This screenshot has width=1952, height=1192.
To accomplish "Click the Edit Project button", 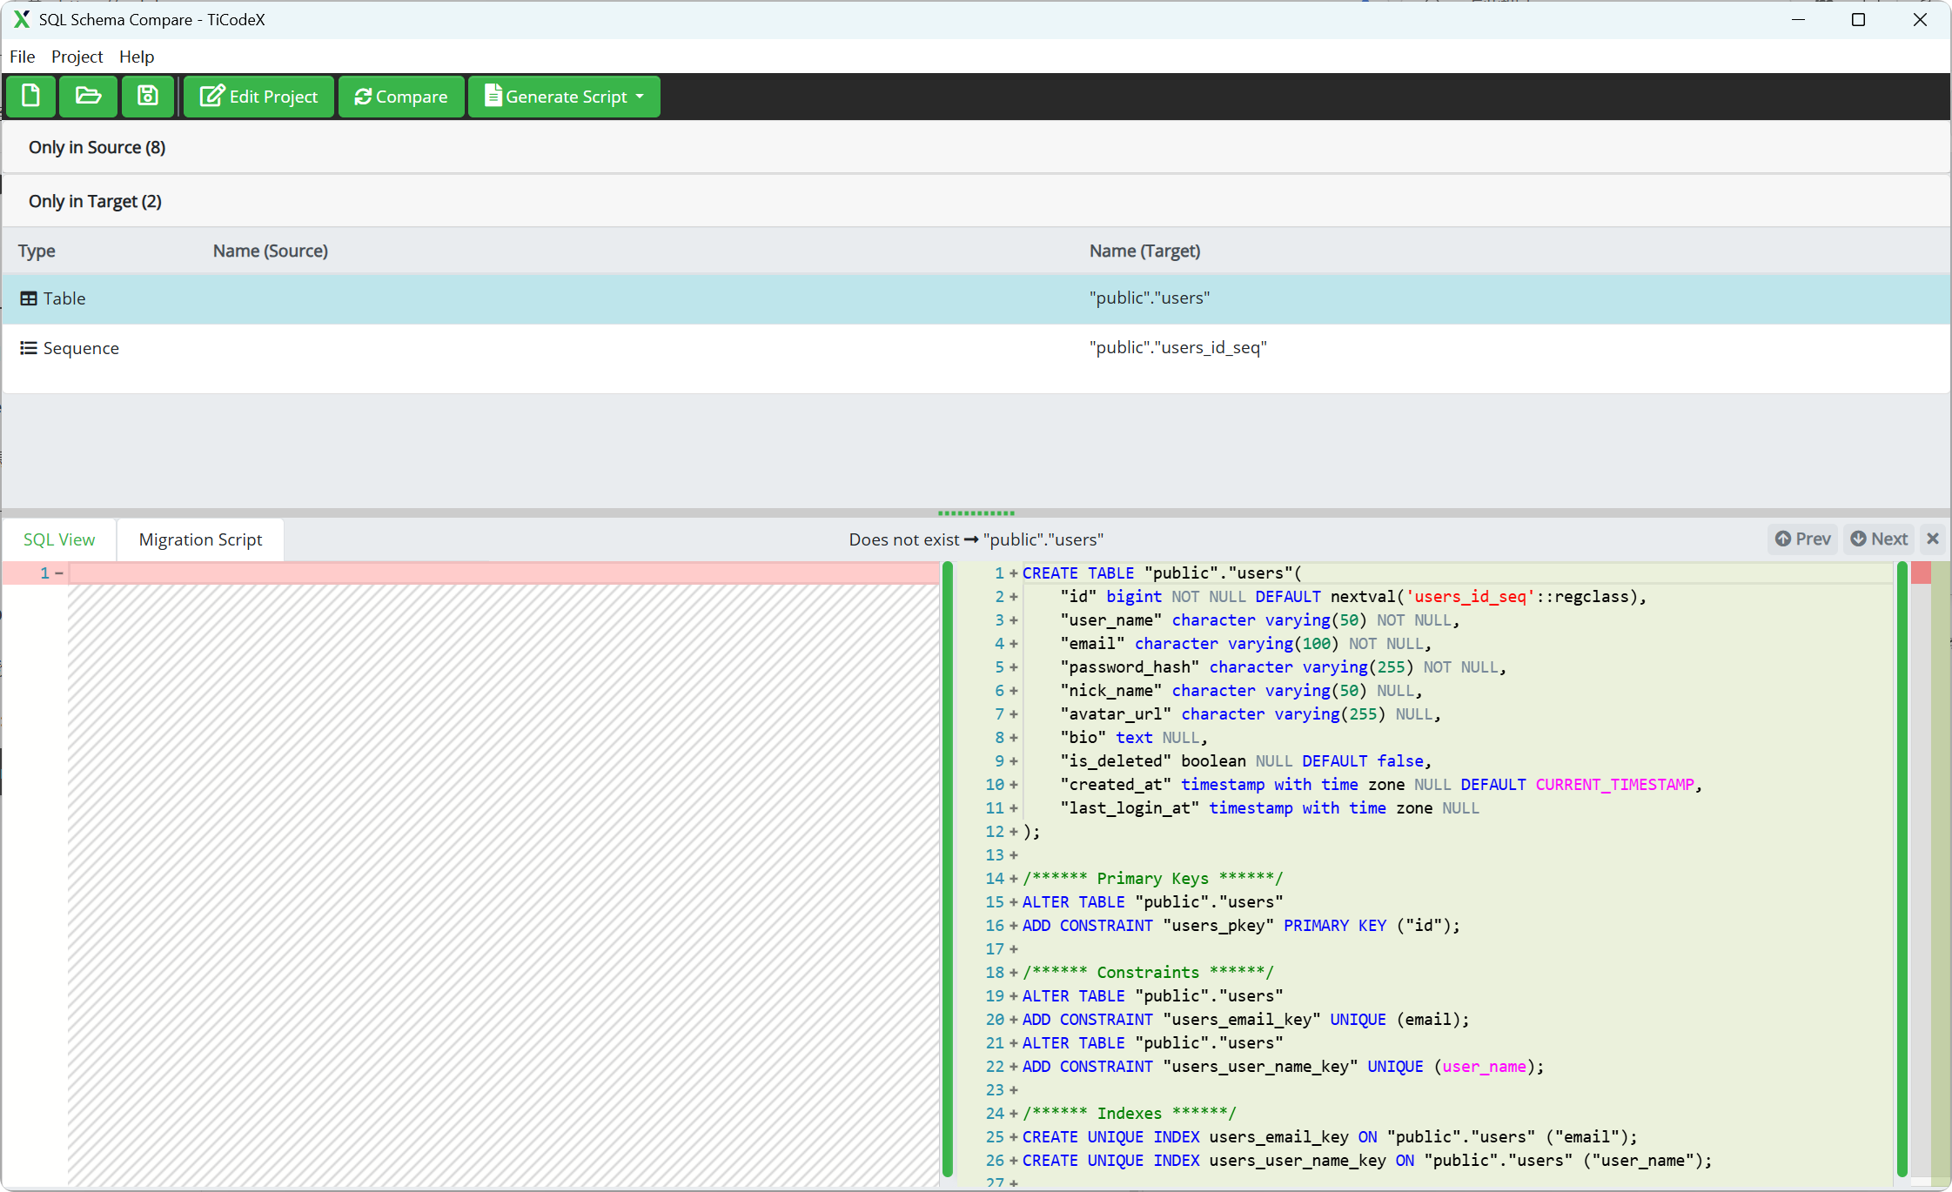I will coord(258,97).
